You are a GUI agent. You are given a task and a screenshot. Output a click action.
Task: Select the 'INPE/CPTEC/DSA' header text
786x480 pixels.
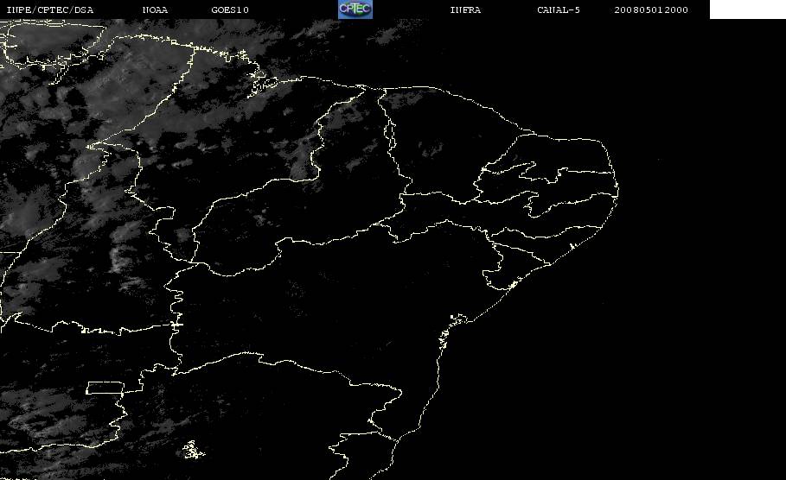click(x=49, y=10)
